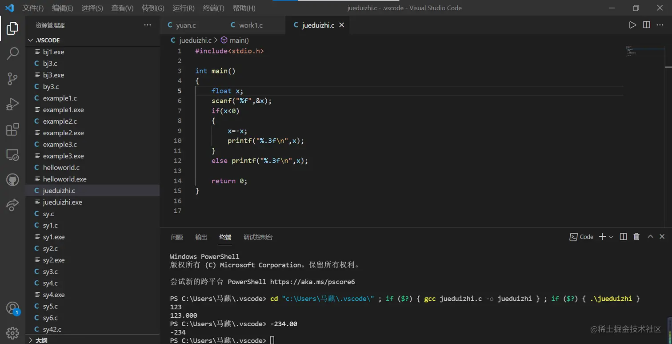672x344 pixels.
Task: Open the 运行(R) menu
Action: pyautogui.click(x=184, y=8)
